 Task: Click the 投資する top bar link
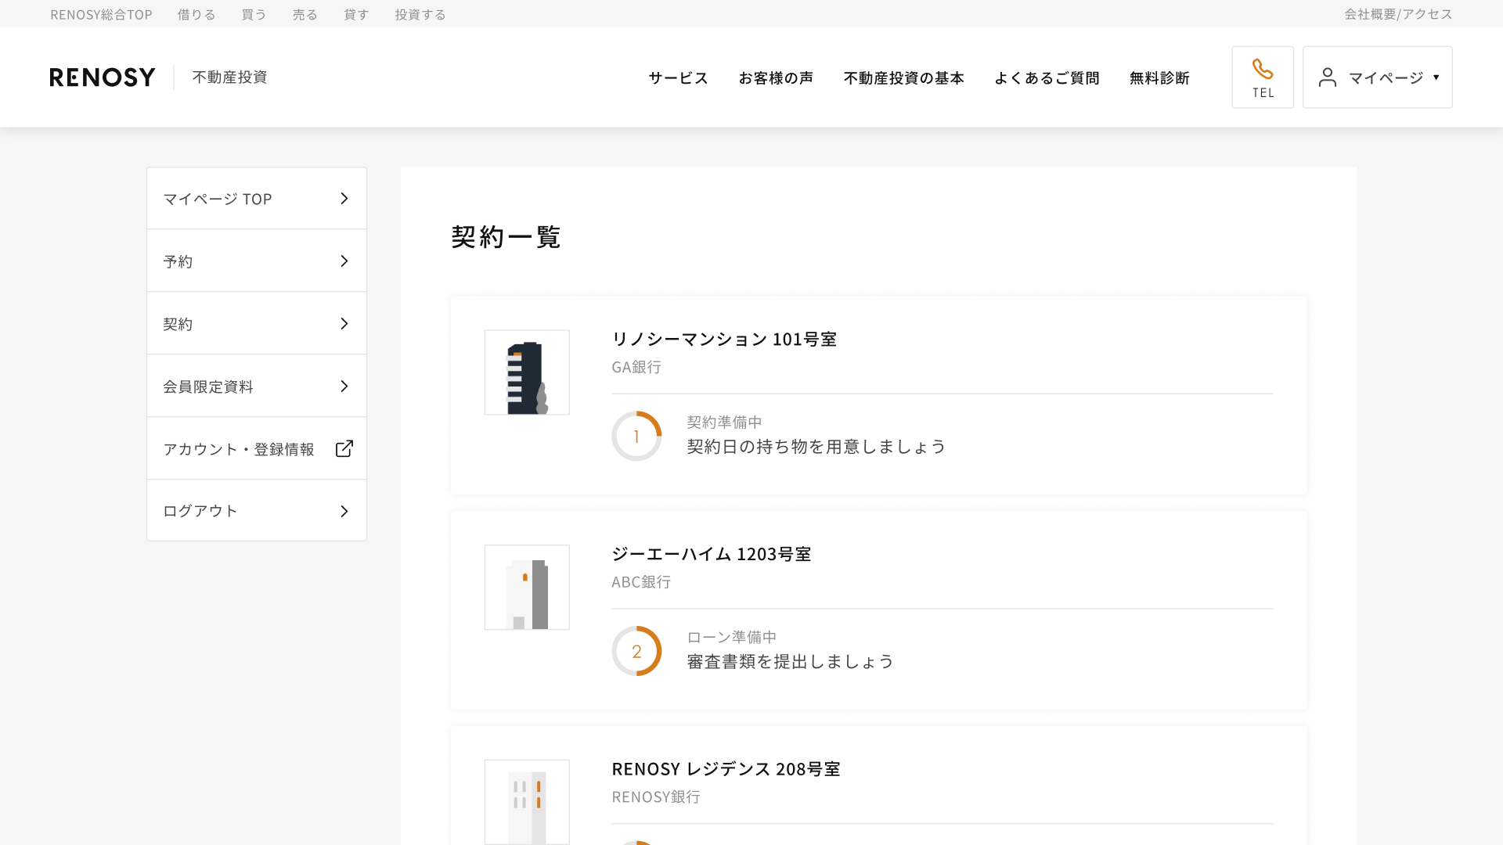coord(420,14)
